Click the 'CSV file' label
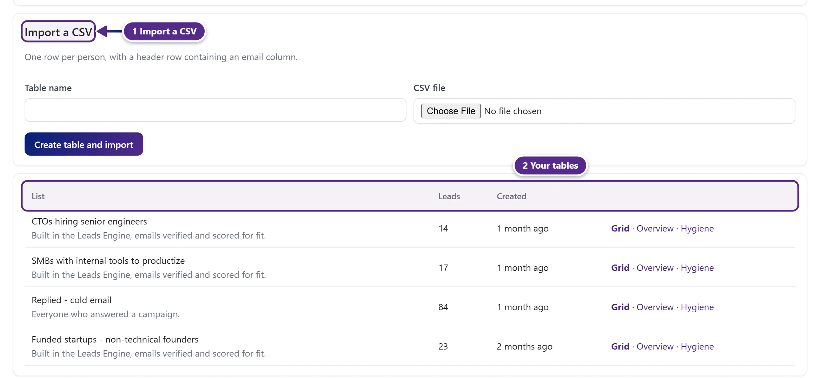Screen dimensions: 820x378 click(429, 88)
